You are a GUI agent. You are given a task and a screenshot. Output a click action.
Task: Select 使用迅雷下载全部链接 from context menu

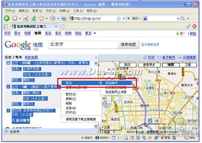pyautogui.click(x=81, y=119)
